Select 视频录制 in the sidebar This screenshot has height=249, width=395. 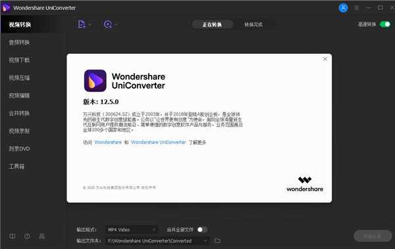[34, 131]
